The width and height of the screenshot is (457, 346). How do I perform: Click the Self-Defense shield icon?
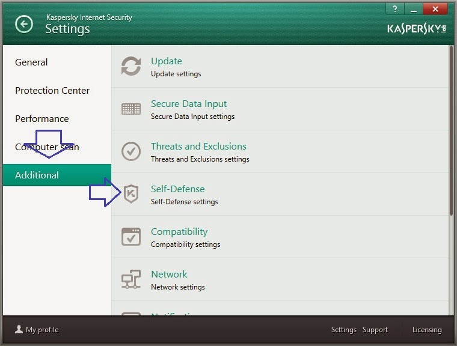131,193
